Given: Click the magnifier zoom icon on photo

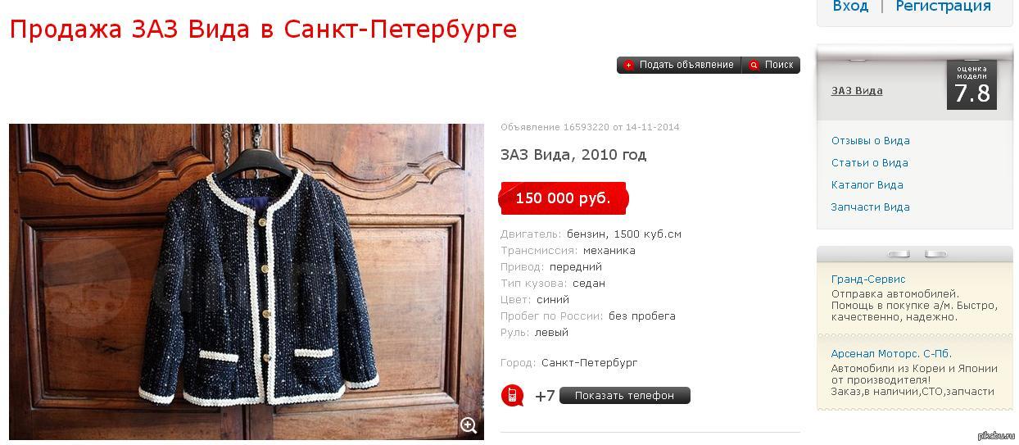Looking at the screenshot, I should point(469,425).
